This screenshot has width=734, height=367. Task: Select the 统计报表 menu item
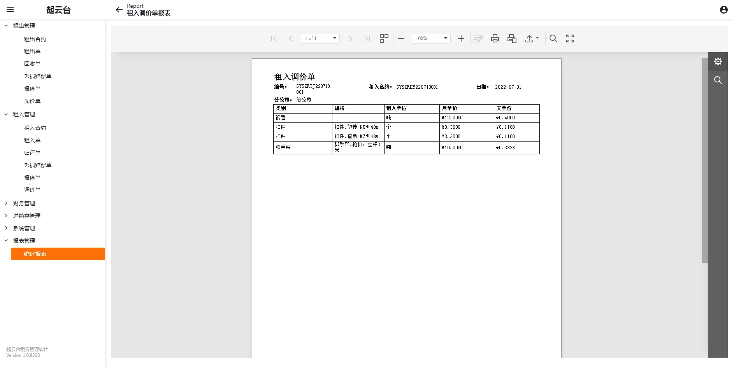[58, 254]
